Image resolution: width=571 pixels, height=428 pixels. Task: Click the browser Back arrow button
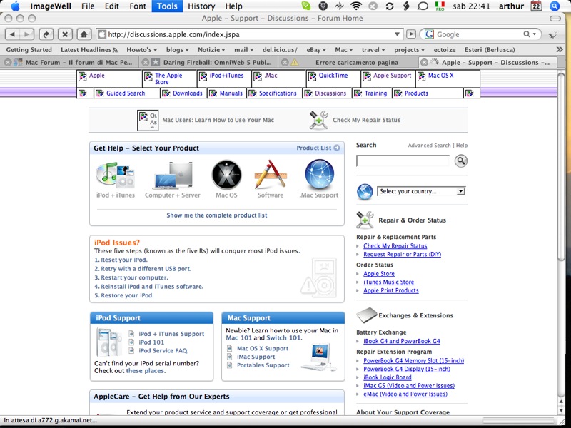tap(13, 34)
